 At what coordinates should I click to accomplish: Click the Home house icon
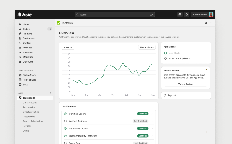point(20,24)
